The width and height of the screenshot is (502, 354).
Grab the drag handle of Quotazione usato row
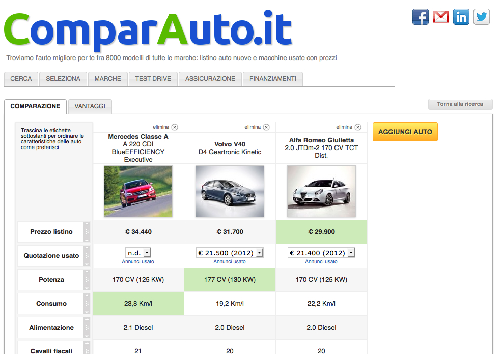pos(87,256)
